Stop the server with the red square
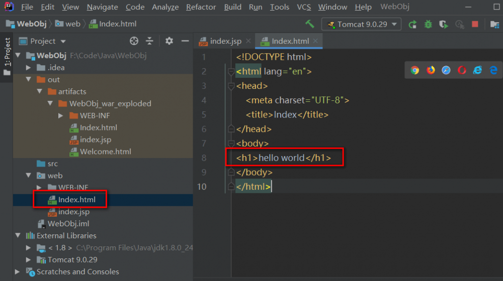Viewport: 503px width, 281px height. (475, 24)
